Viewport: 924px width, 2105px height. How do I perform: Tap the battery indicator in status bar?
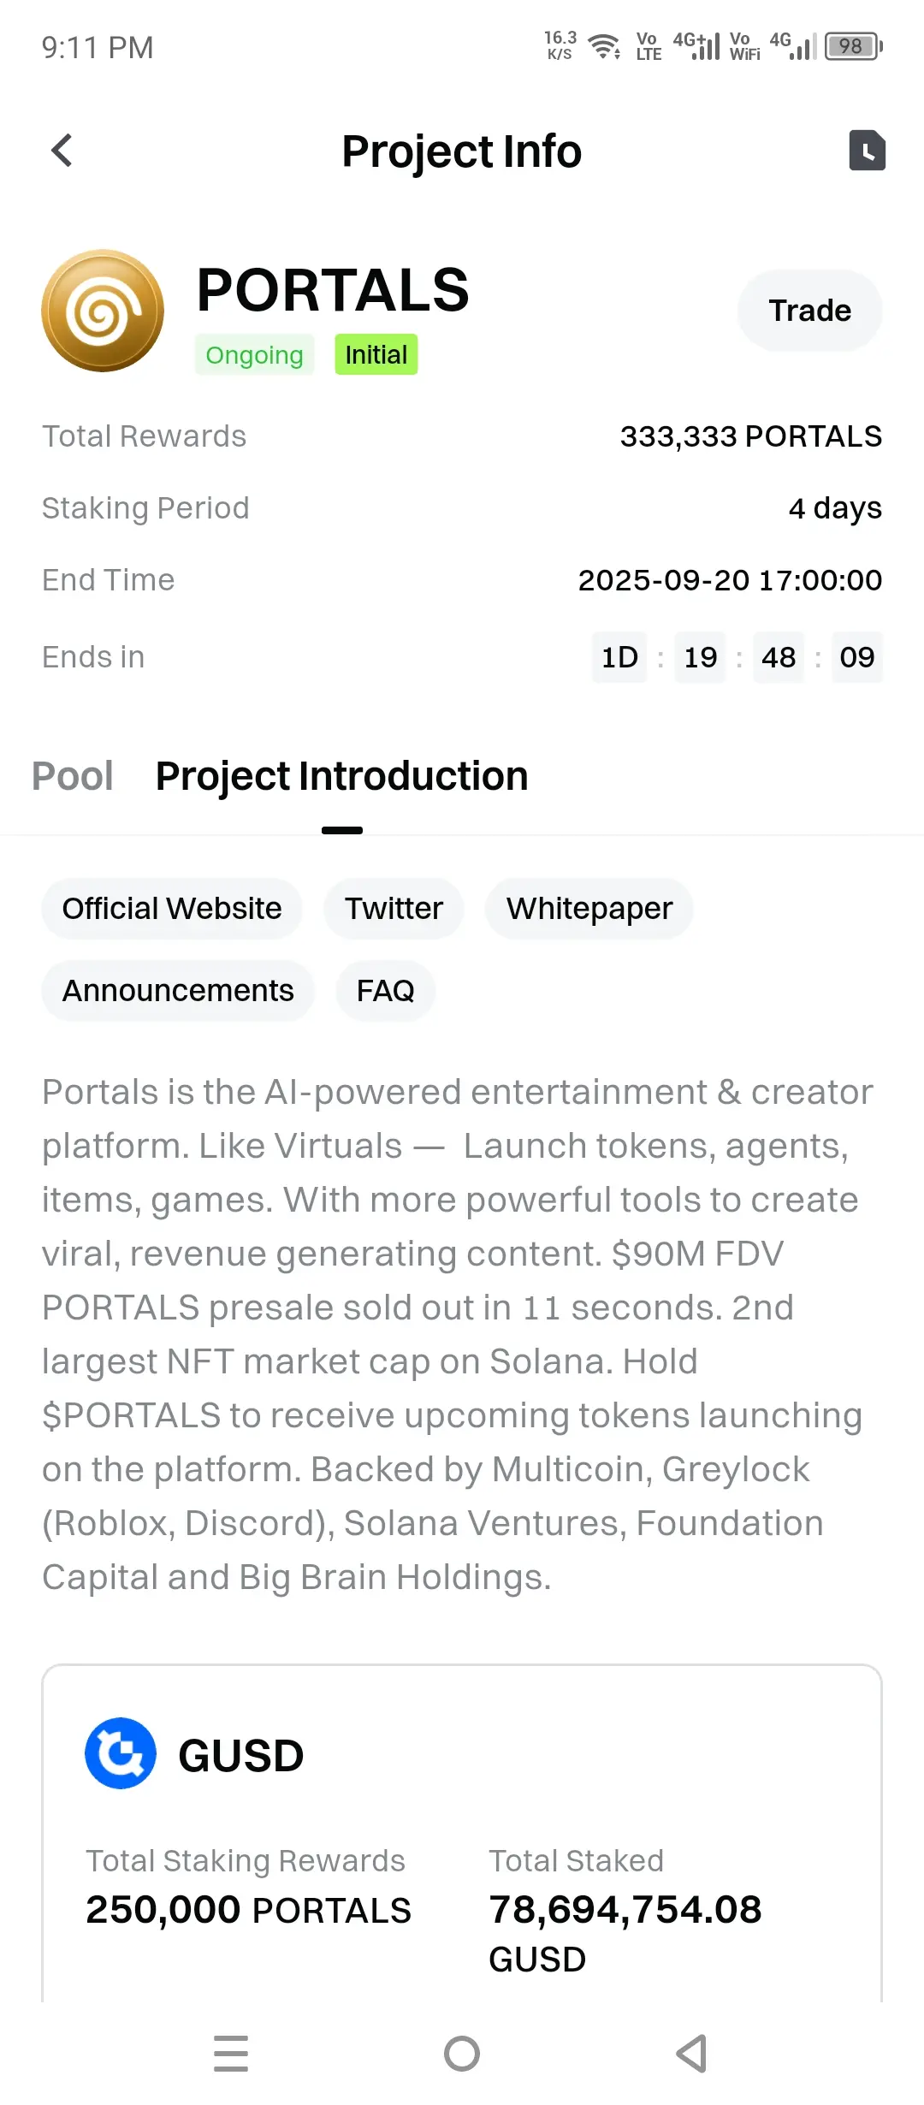[x=853, y=46]
